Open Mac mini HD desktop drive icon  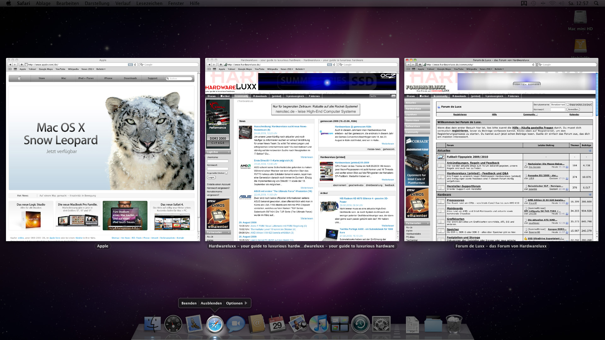tap(580, 18)
